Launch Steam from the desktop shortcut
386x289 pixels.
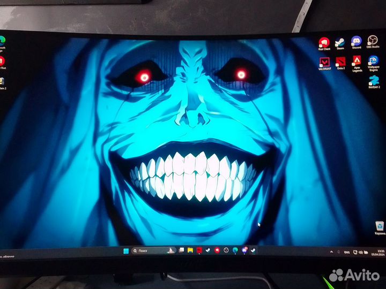(340, 44)
